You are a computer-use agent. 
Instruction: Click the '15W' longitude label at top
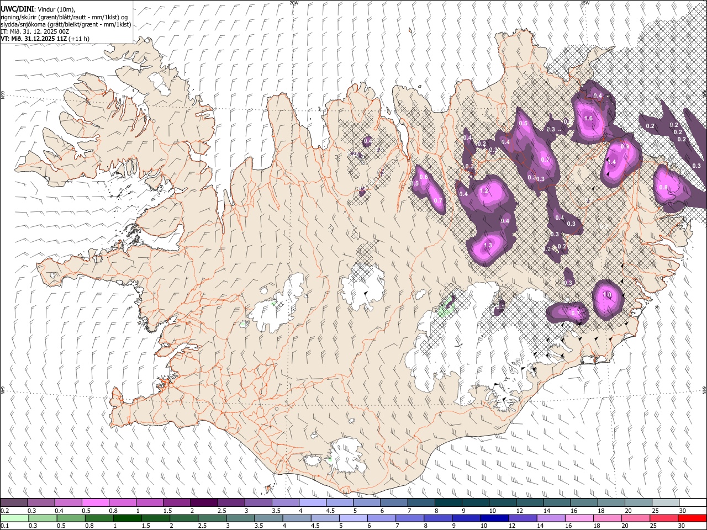tap(585, 3)
